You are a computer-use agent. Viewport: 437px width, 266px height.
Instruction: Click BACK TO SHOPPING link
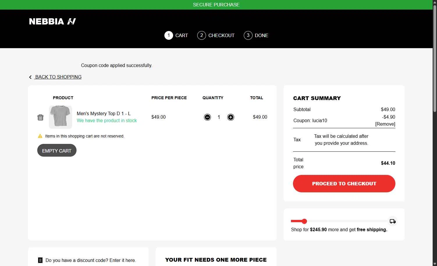(x=58, y=77)
